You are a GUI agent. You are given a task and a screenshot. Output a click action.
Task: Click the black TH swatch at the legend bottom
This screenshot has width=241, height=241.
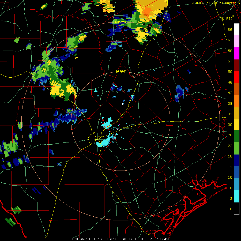[x=236, y=208]
